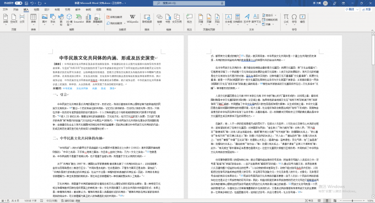Image resolution: width=375 pixels, height=203 pixels.
Task: Click the vertical scrollbar thumb
Action: (x=373, y=50)
